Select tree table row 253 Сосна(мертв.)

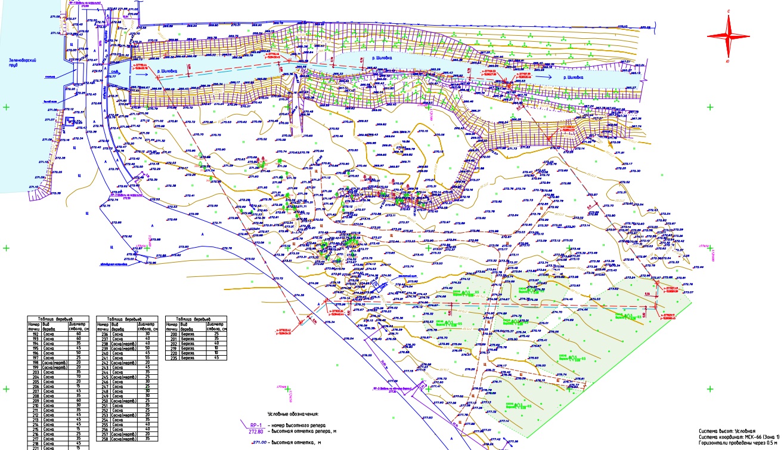pos(127,415)
